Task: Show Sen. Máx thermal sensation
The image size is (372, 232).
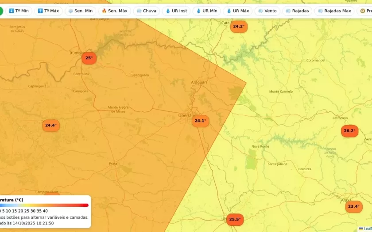Action: click(x=114, y=11)
